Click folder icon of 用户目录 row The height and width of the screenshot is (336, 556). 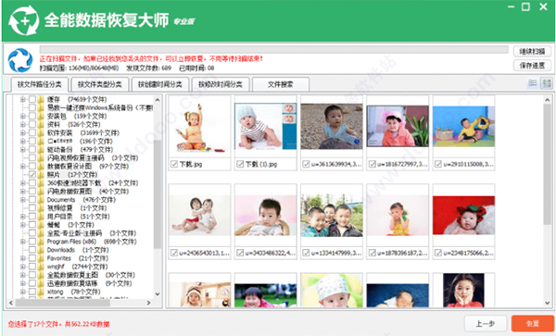click(x=41, y=217)
